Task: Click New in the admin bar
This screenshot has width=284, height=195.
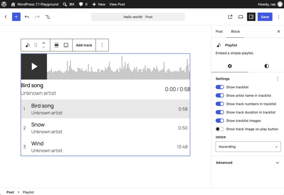Action: (x=99, y=4)
